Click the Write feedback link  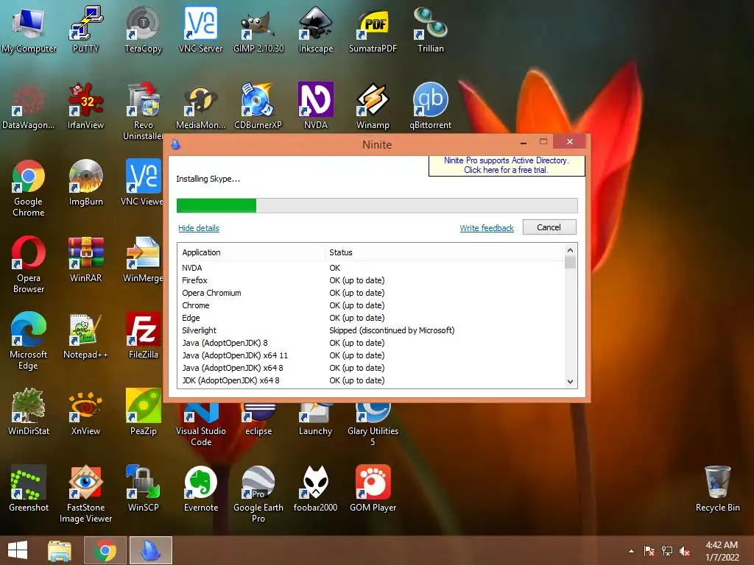pyautogui.click(x=487, y=228)
